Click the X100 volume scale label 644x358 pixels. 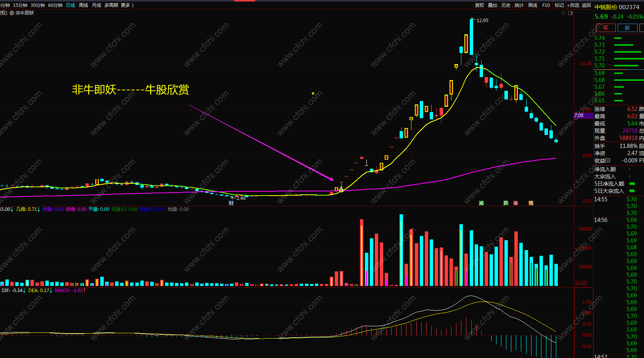click(x=581, y=283)
